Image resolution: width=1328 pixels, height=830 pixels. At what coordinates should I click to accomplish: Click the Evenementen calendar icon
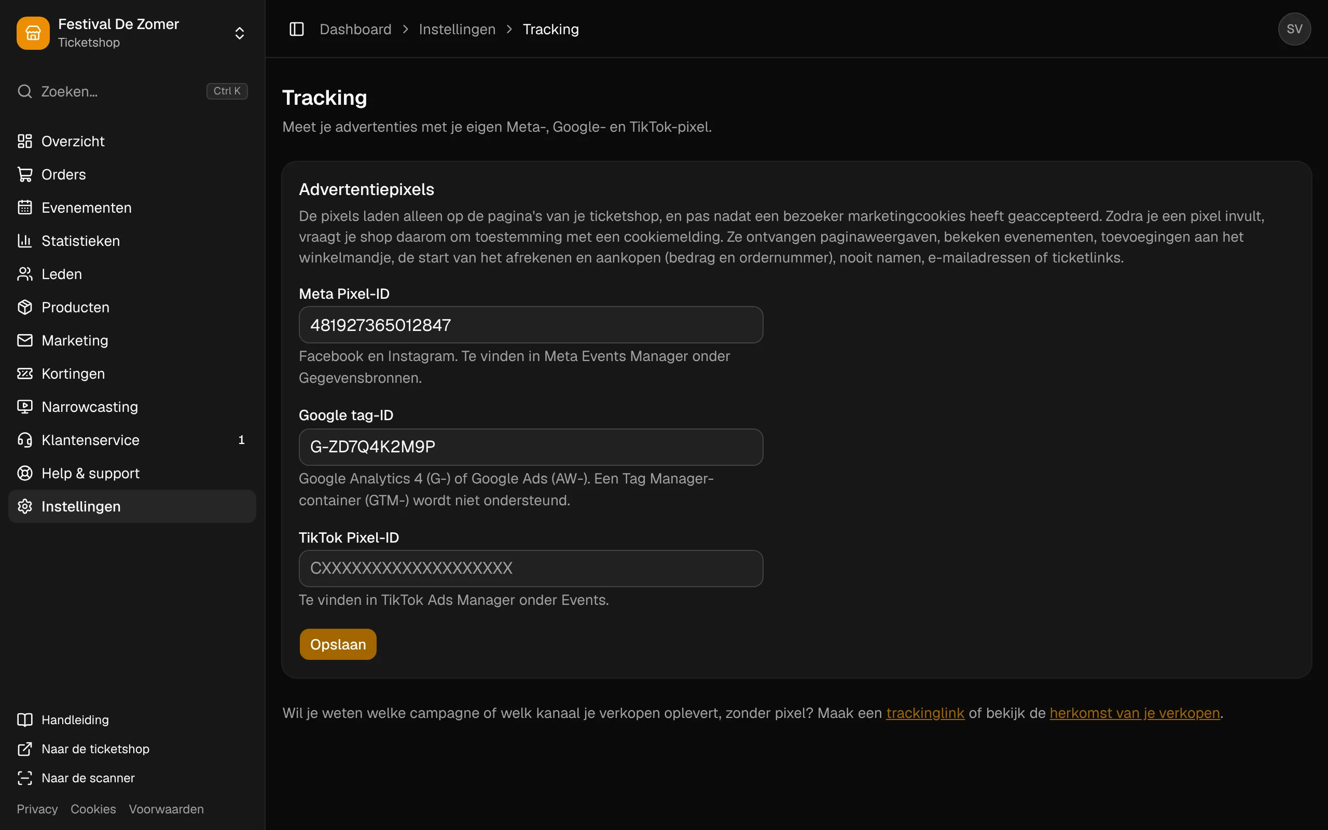coord(25,208)
